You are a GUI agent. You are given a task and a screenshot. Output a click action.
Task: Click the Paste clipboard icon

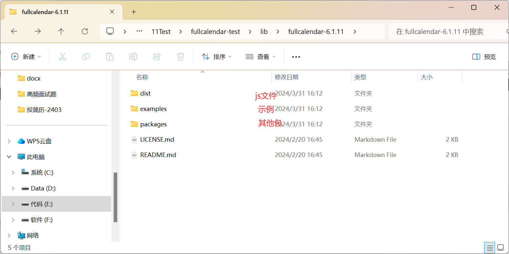click(x=110, y=57)
